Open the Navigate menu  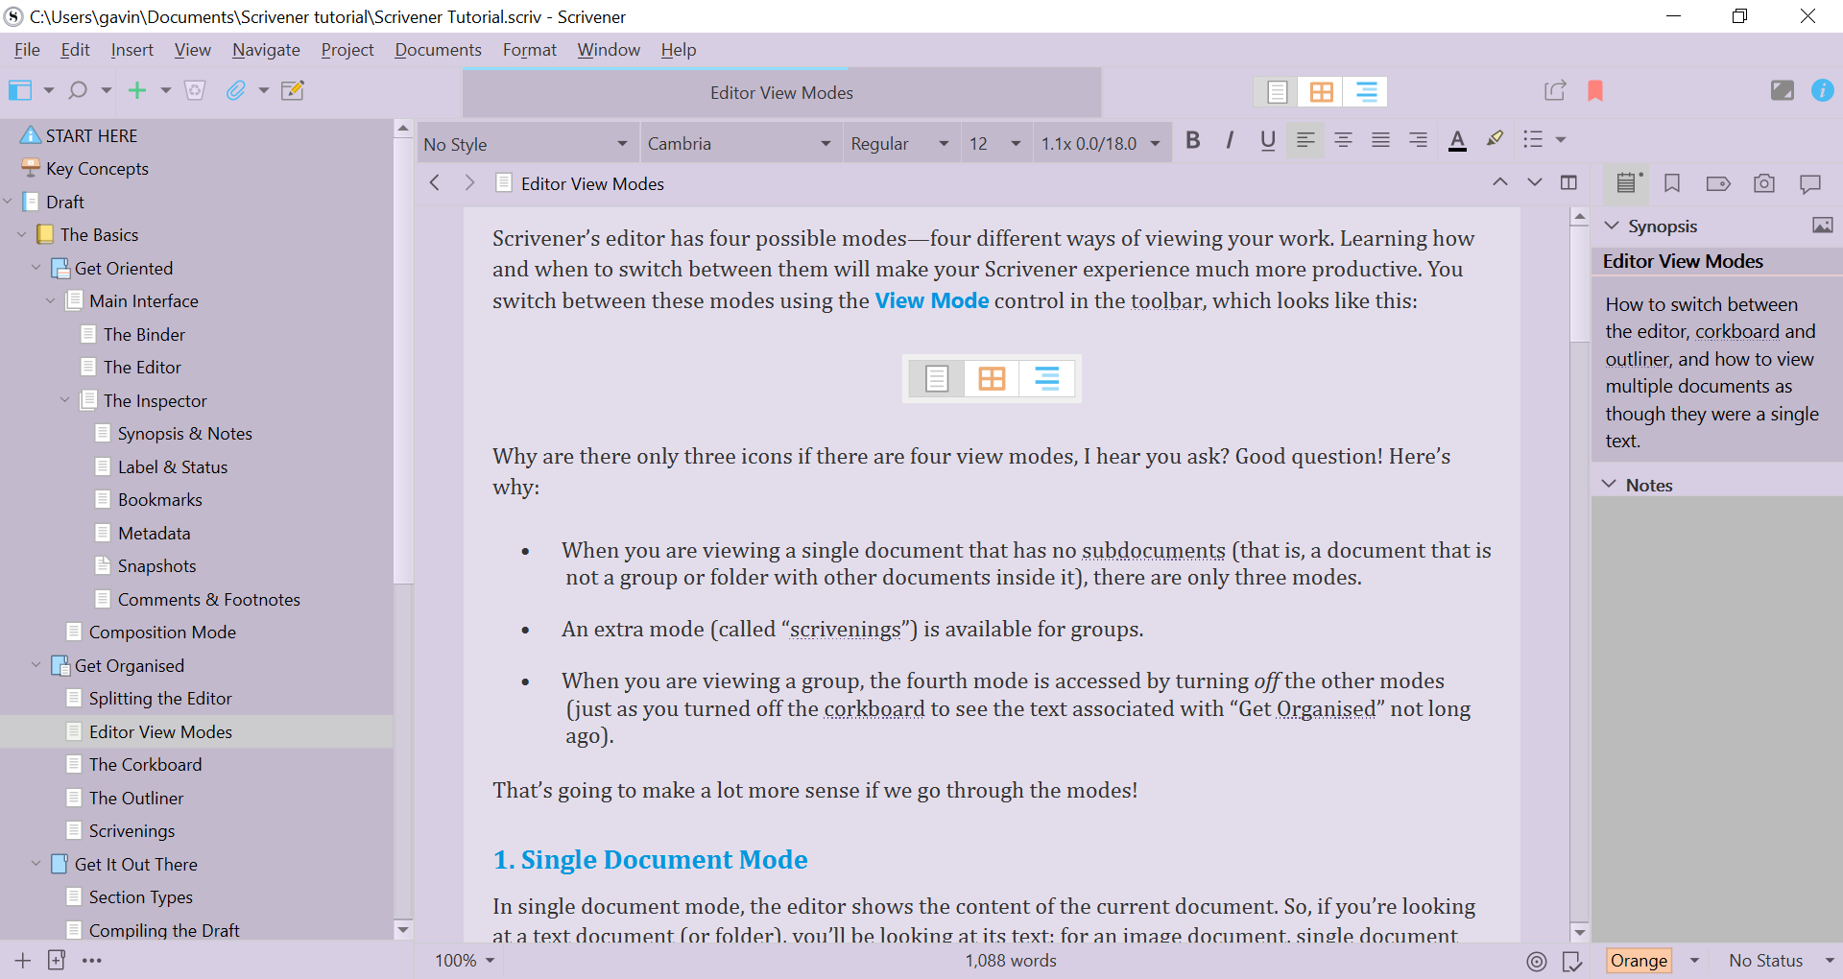coord(266,50)
